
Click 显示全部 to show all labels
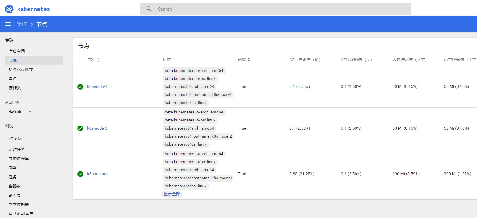(172, 194)
